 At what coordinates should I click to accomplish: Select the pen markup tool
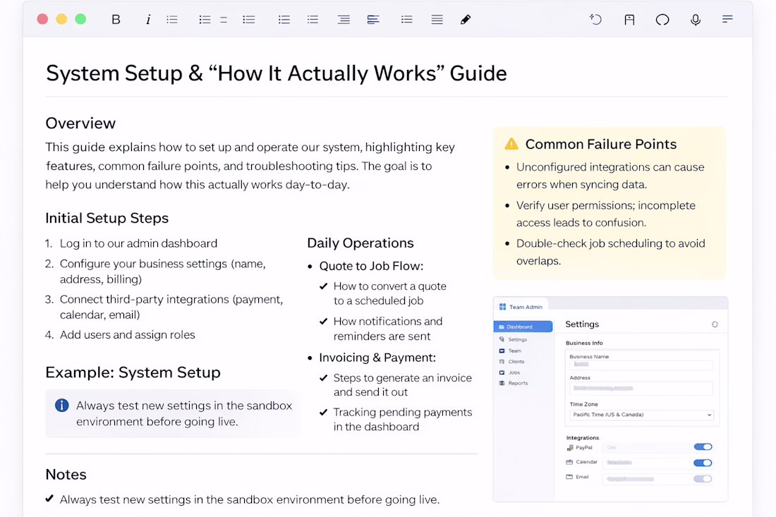465,19
